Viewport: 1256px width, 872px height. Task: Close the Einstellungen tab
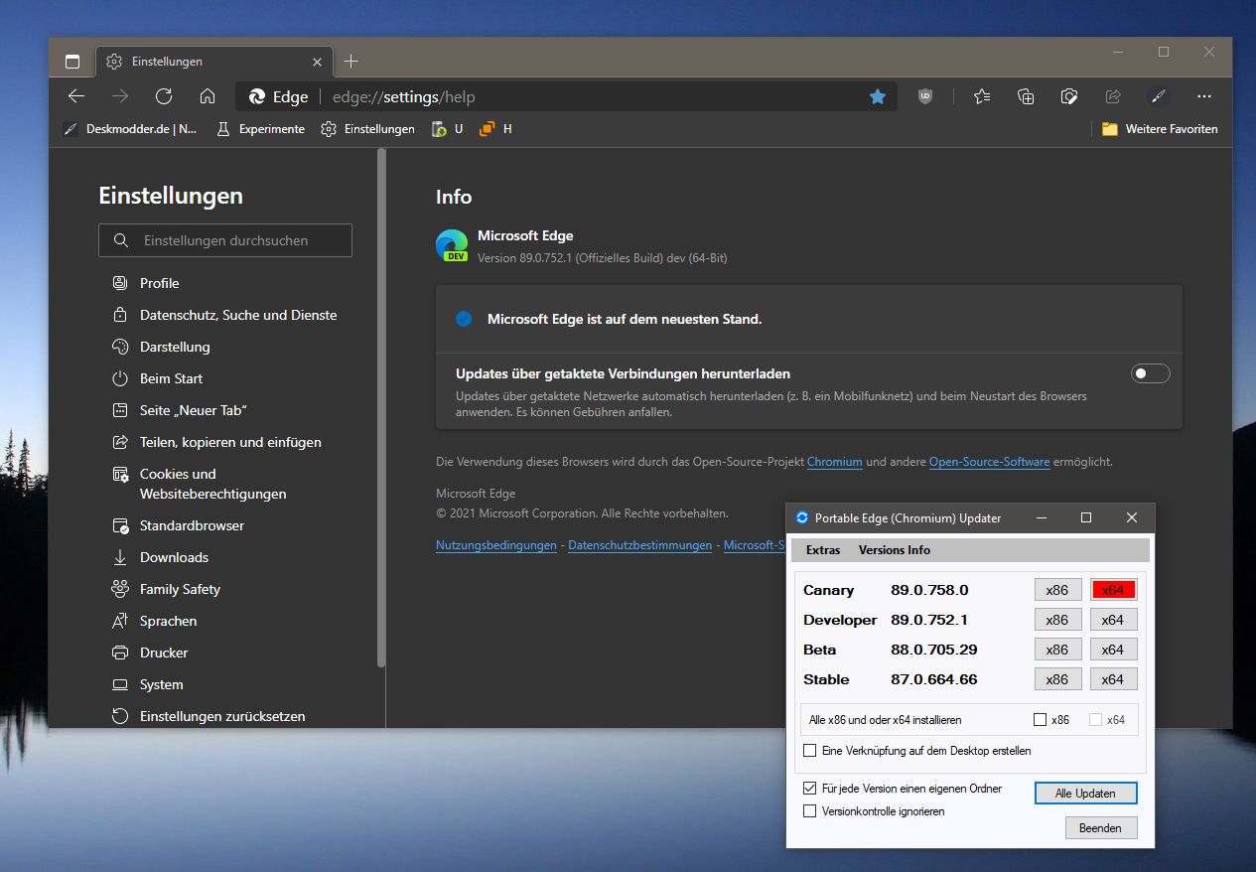pos(317,62)
